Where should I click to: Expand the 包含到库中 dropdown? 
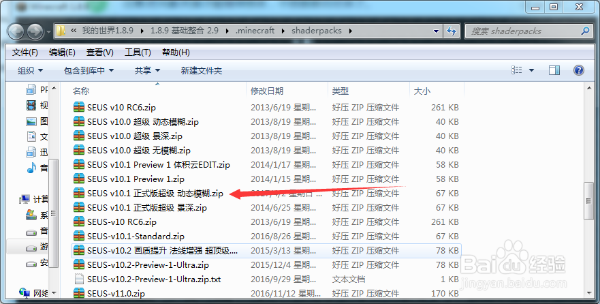tap(89, 70)
